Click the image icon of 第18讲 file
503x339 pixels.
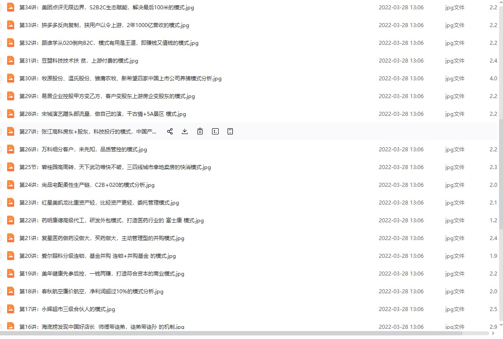pos(11,291)
